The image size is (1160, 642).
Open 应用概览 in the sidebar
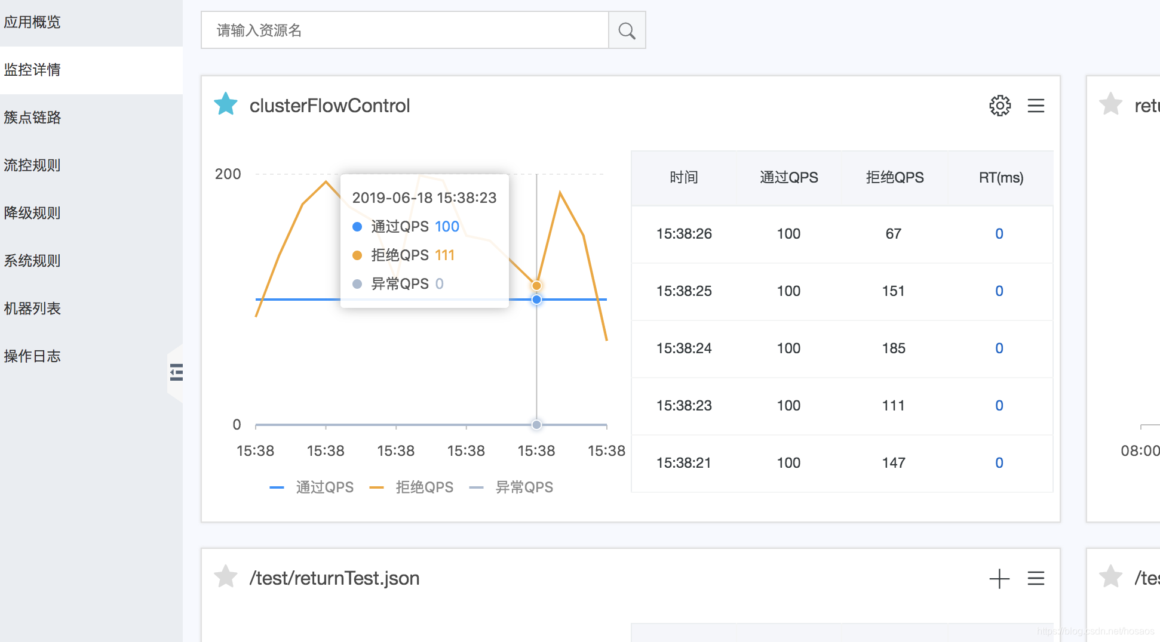coord(91,23)
